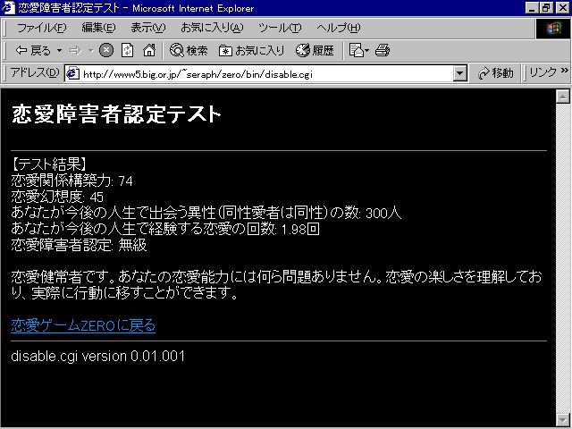
Task: Minimize the Internet Explorer window
Action: point(532,8)
